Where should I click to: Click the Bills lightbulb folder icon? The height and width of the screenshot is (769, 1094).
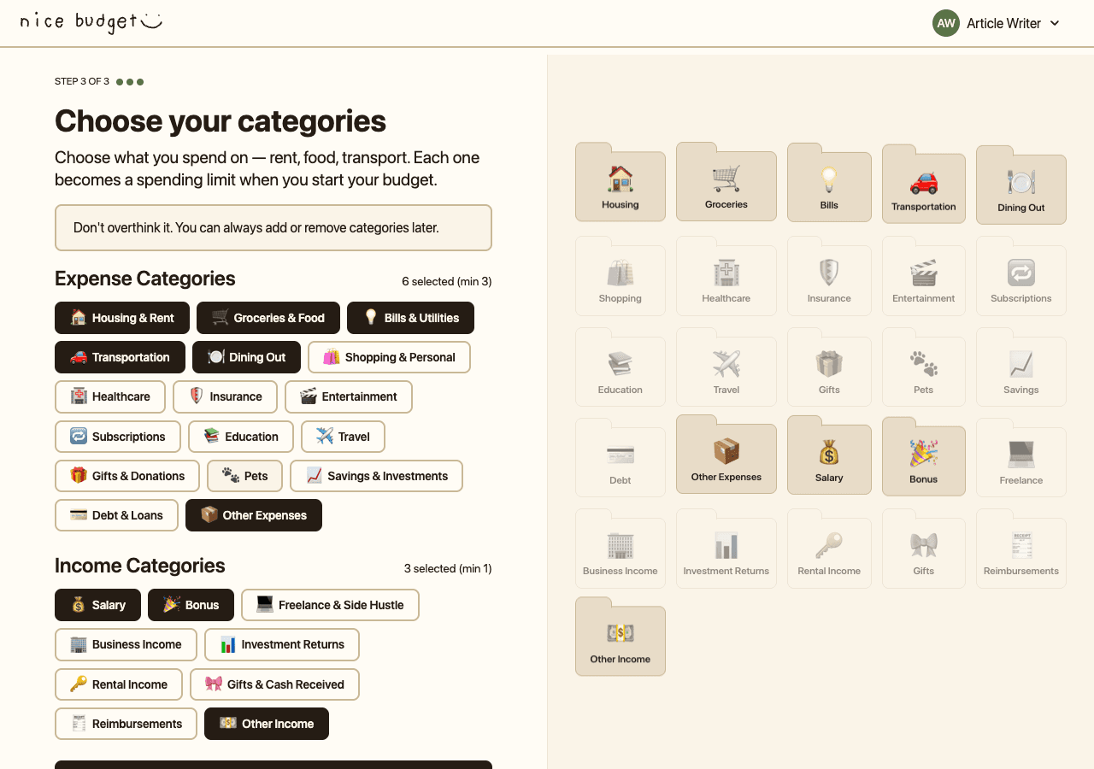tap(829, 182)
